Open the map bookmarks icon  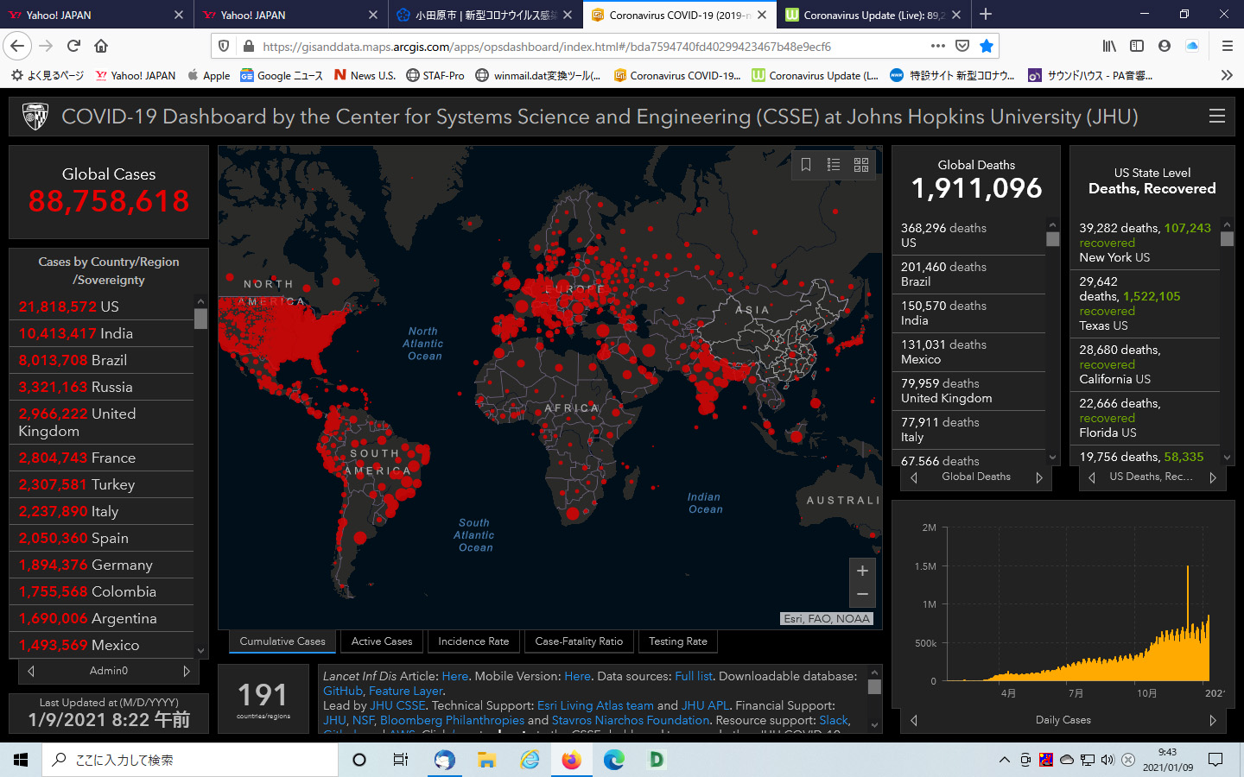pos(806,165)
